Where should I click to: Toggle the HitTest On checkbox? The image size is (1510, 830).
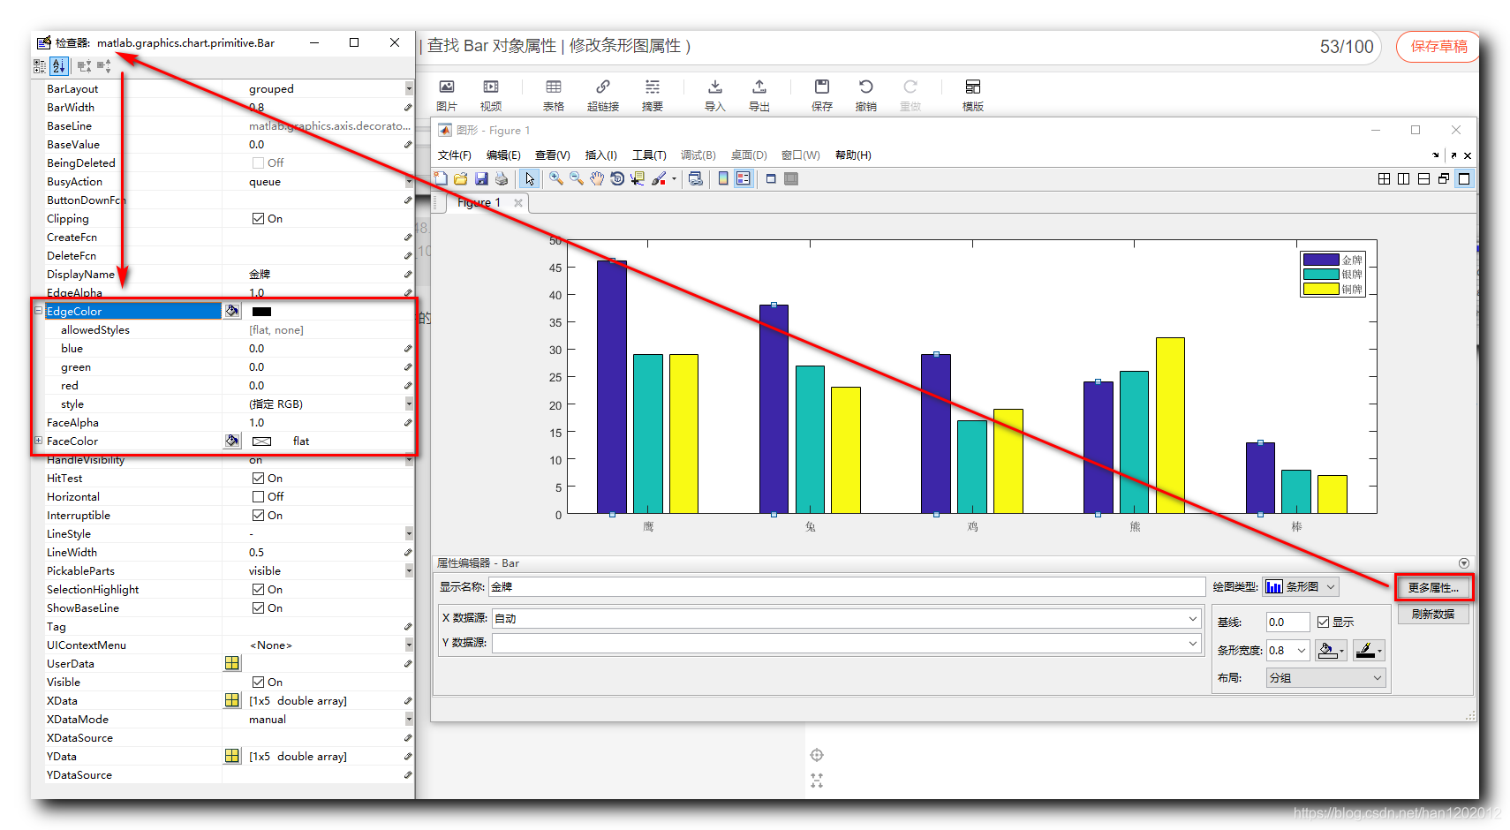258,478
